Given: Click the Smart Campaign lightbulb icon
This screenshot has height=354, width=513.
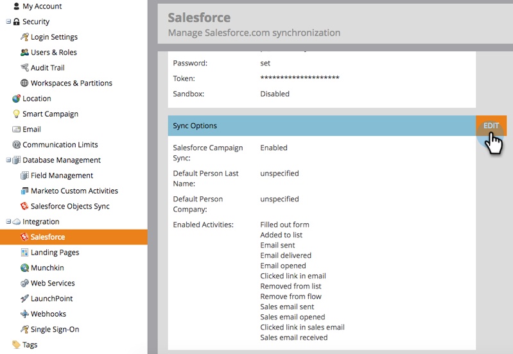Looking at the screenshot, I should tap(16, 114).
